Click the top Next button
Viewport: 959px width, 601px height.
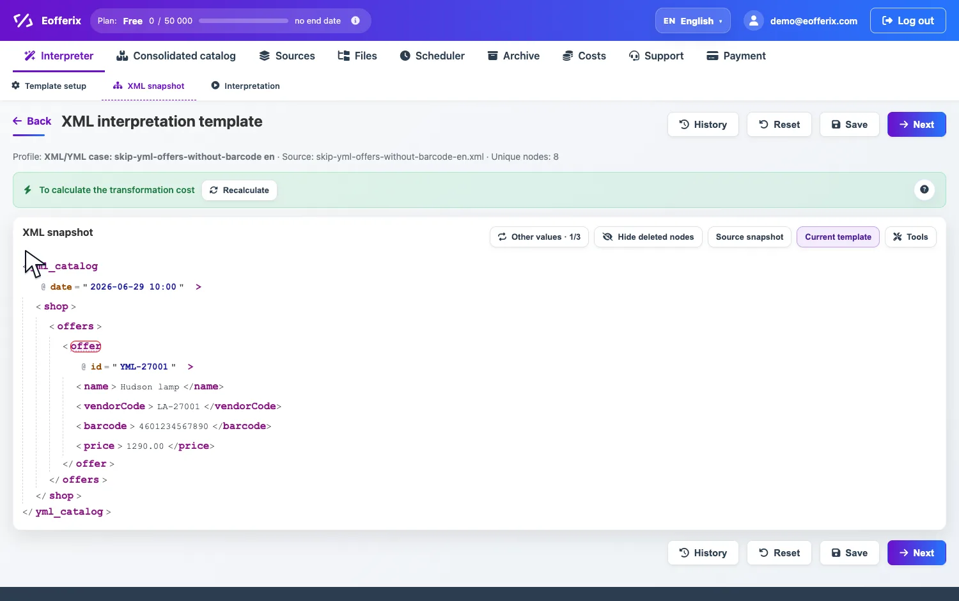(917, 125)
